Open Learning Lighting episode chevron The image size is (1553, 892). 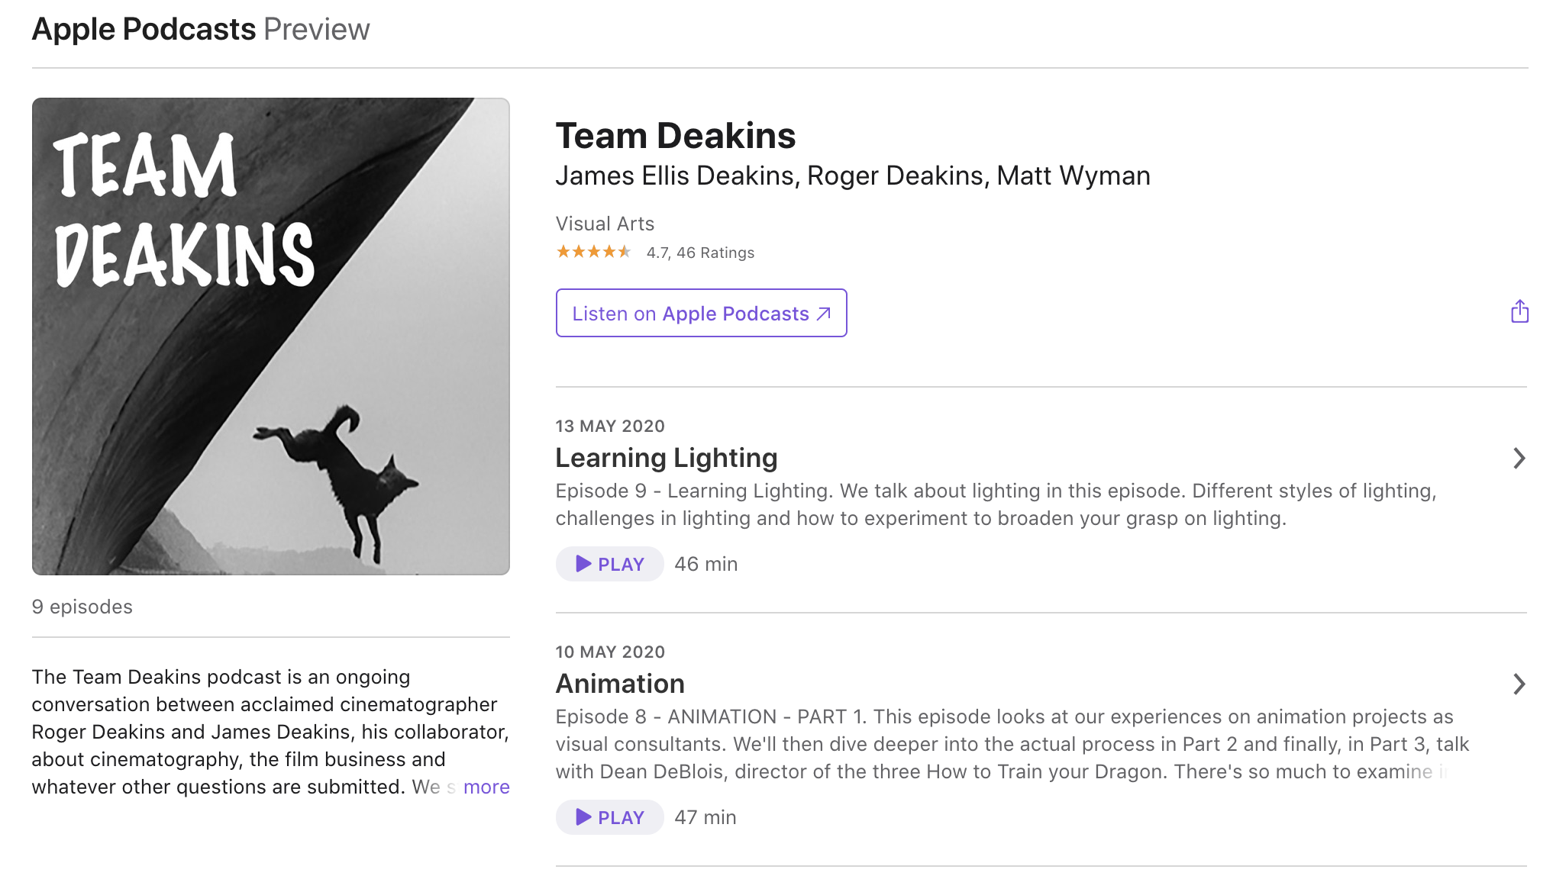click(1519, 458)
